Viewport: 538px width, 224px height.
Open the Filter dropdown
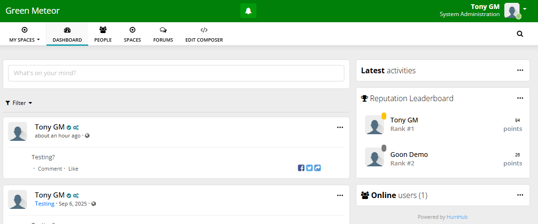[19, 103]
